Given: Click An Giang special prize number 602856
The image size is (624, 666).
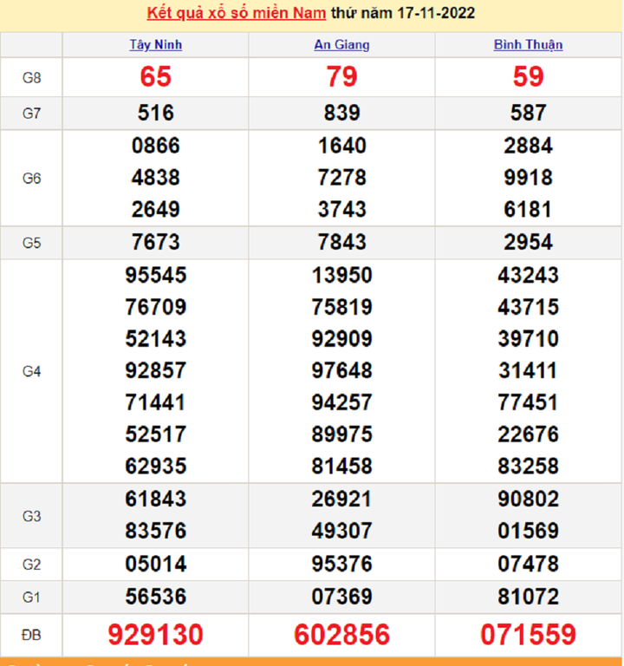Looking at the screenshot, I should [341, 635].
